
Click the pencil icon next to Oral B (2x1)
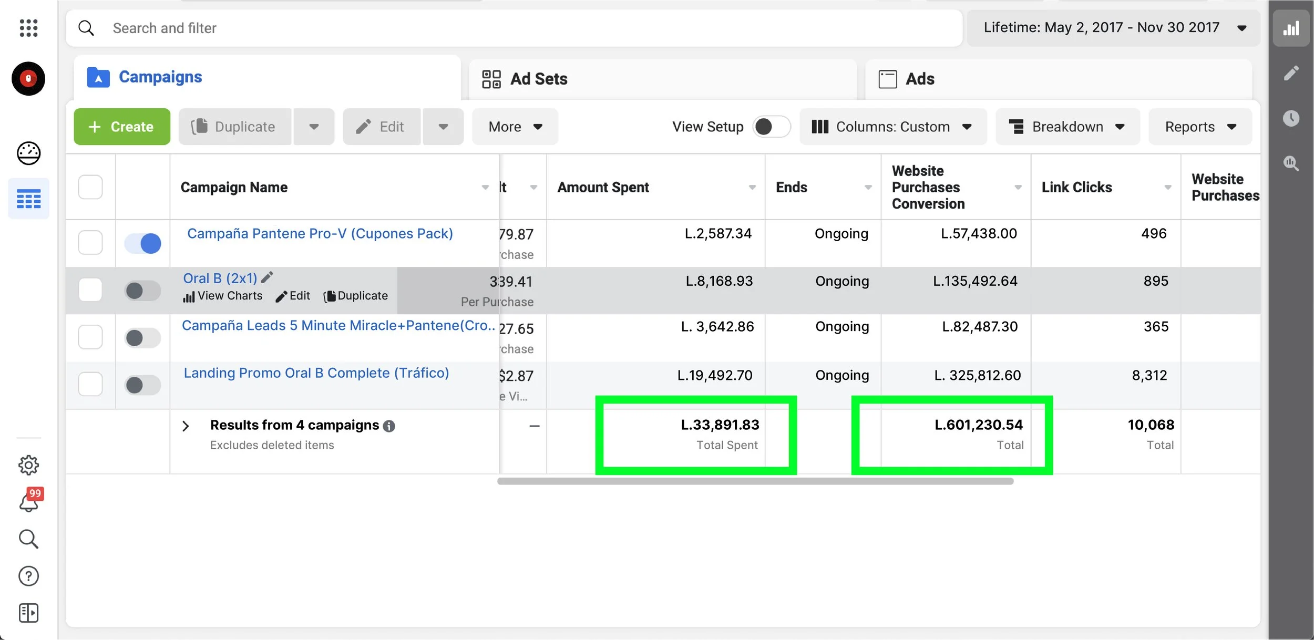coord(267,277)
